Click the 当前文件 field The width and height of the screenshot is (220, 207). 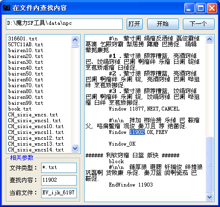pyautogui.click(x=59, y=193)
